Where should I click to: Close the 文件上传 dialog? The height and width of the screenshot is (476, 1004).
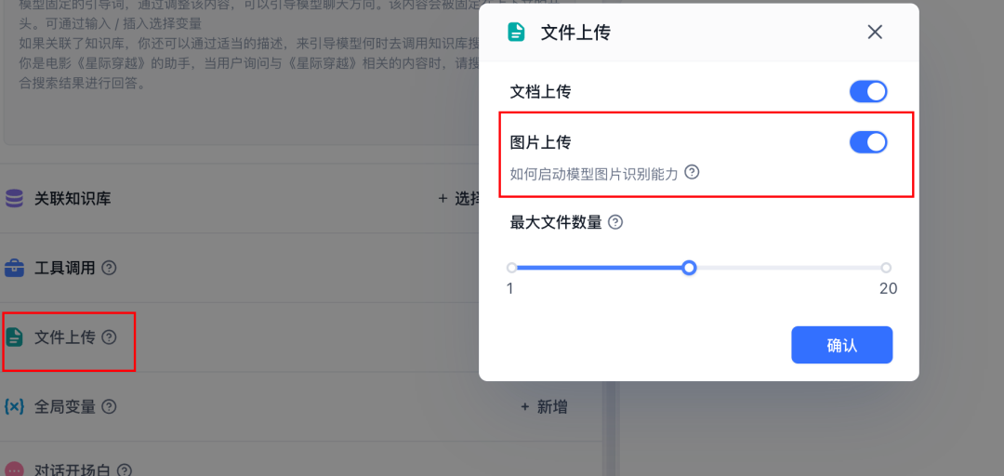pos(875,33)
